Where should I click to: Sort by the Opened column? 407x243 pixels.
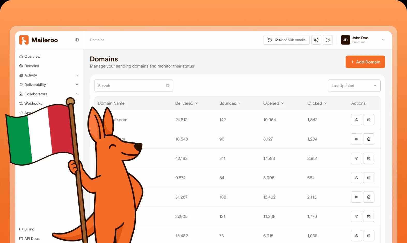(x=273, y=103)
